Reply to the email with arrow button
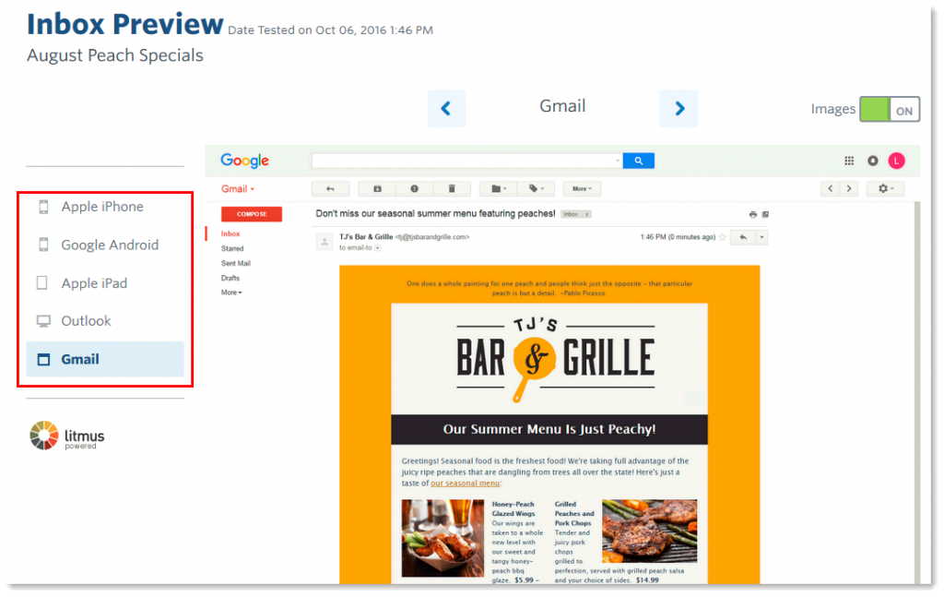This screenshot has width=944, height=597. pos(744,237)
